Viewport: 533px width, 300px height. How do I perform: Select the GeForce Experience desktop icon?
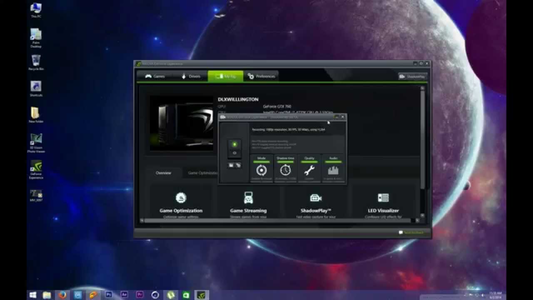coord(36,169)
